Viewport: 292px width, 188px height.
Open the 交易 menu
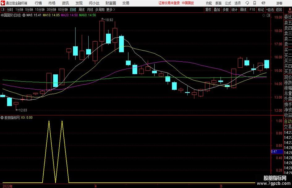pyautogui.click(x=126, y=3)
